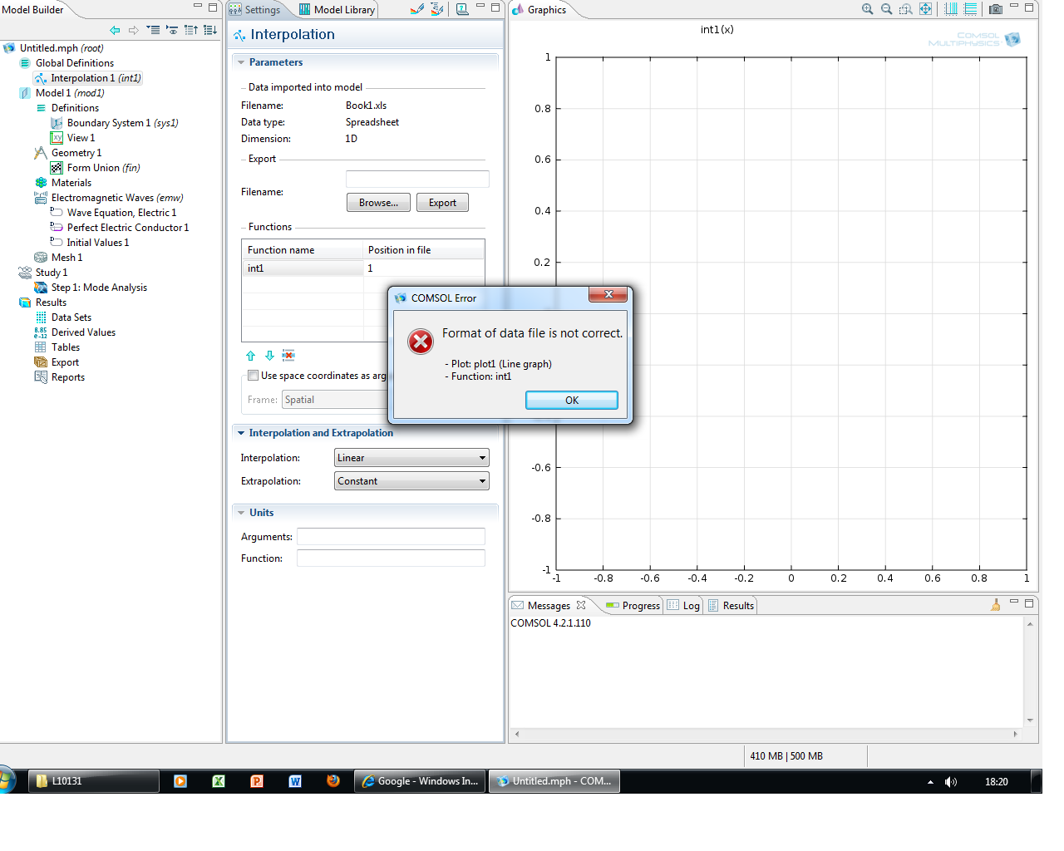Click the move up arrow under Functions table
1064x851 pixels.
(251, 356)
